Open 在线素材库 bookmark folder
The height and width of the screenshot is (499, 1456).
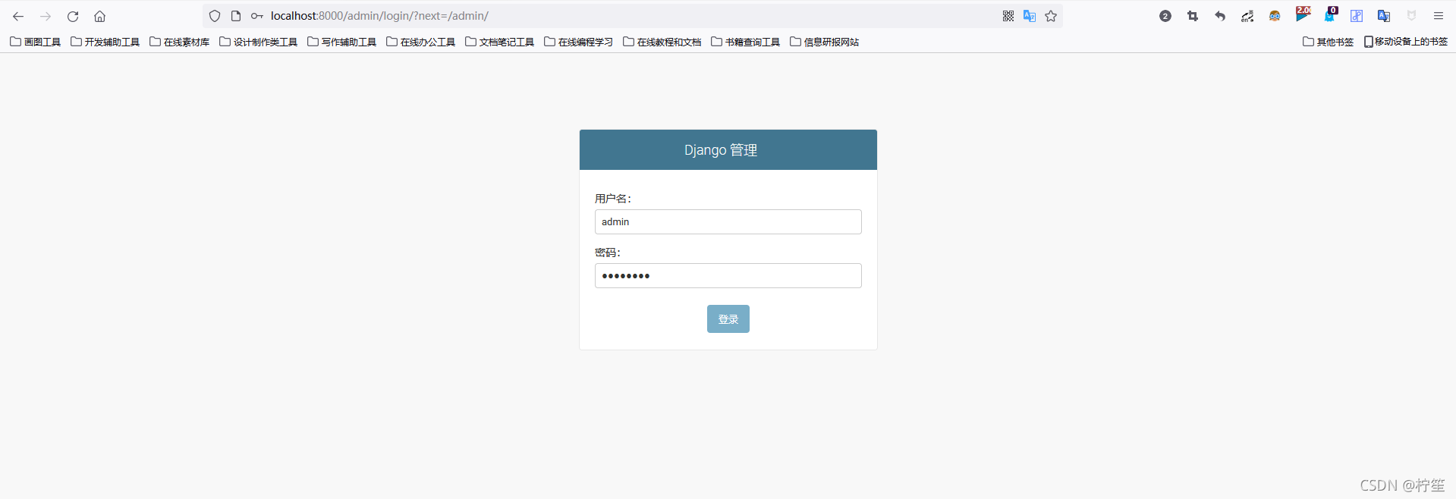click(180, 42)
